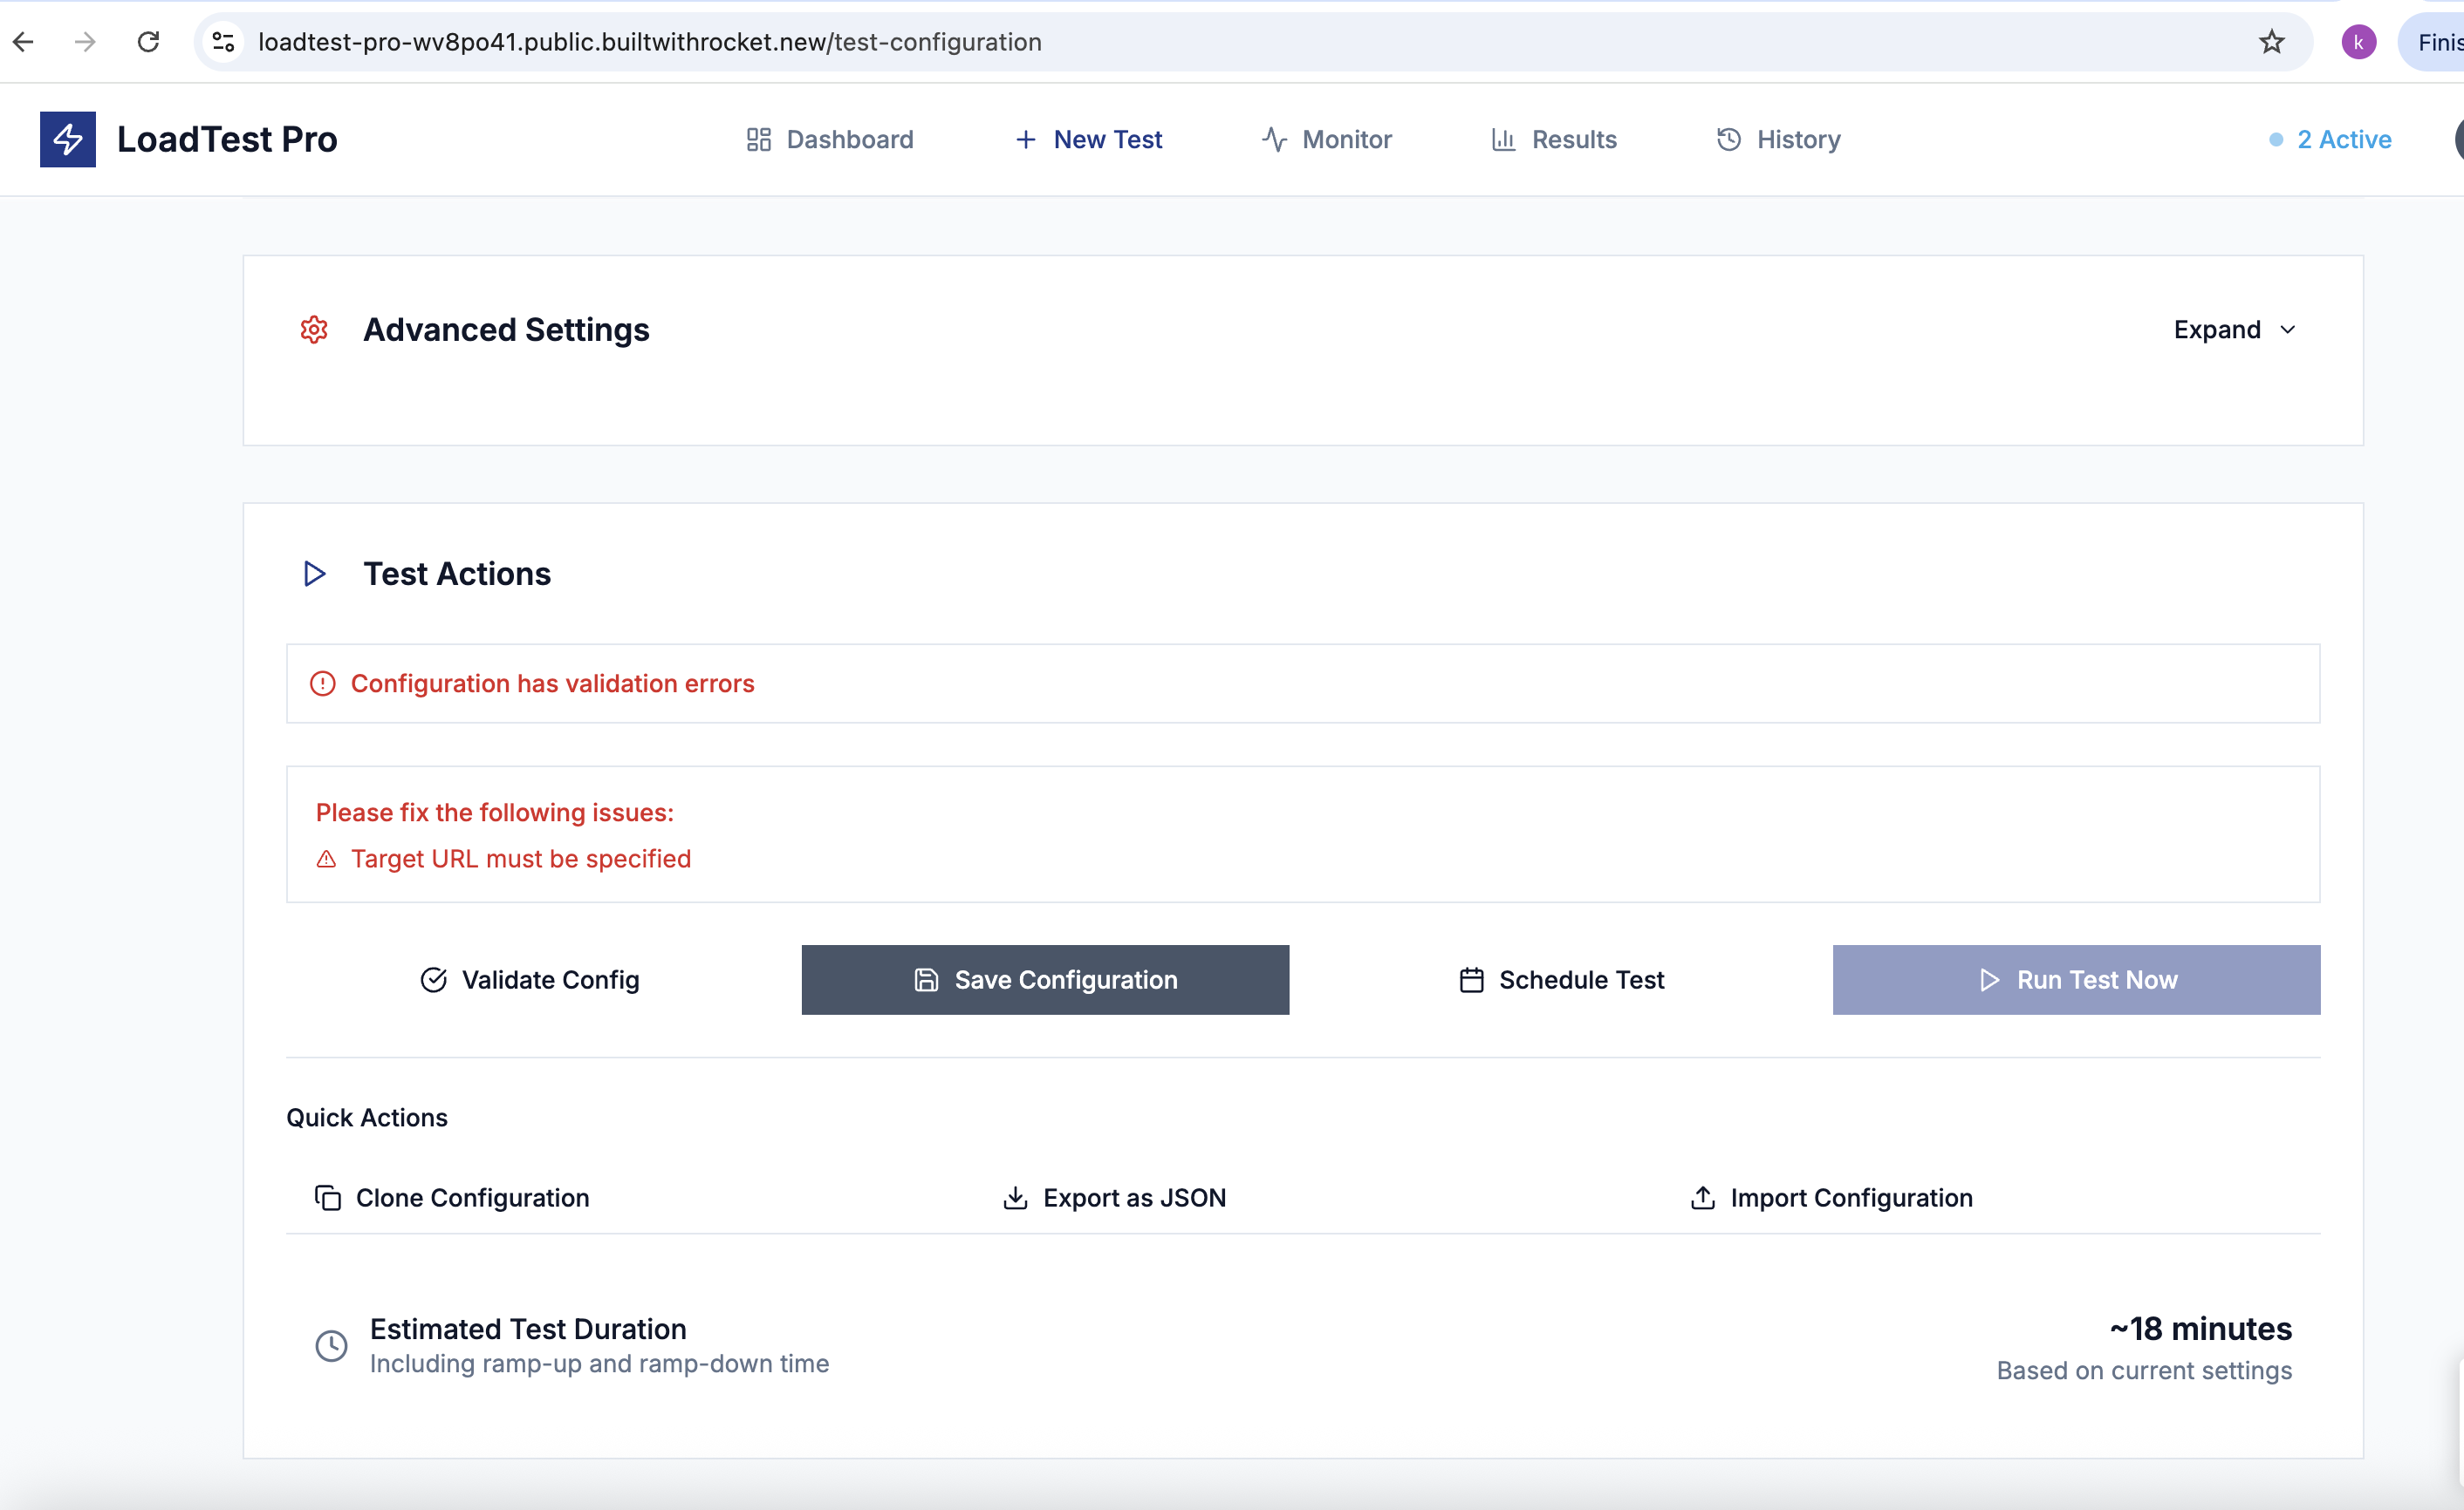Open the browser profile avatar
Screen dimensions: 2464x1510
2358,42
